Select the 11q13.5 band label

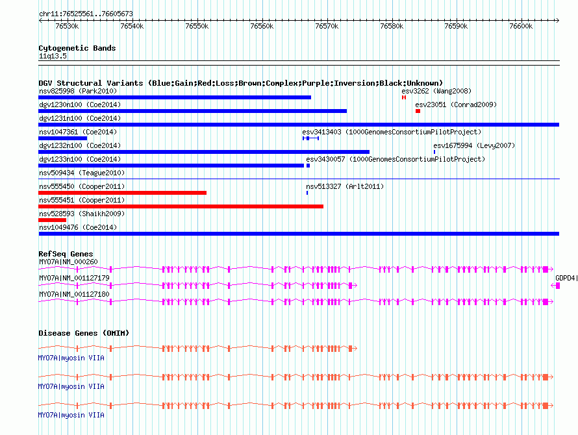pos(53,56)
